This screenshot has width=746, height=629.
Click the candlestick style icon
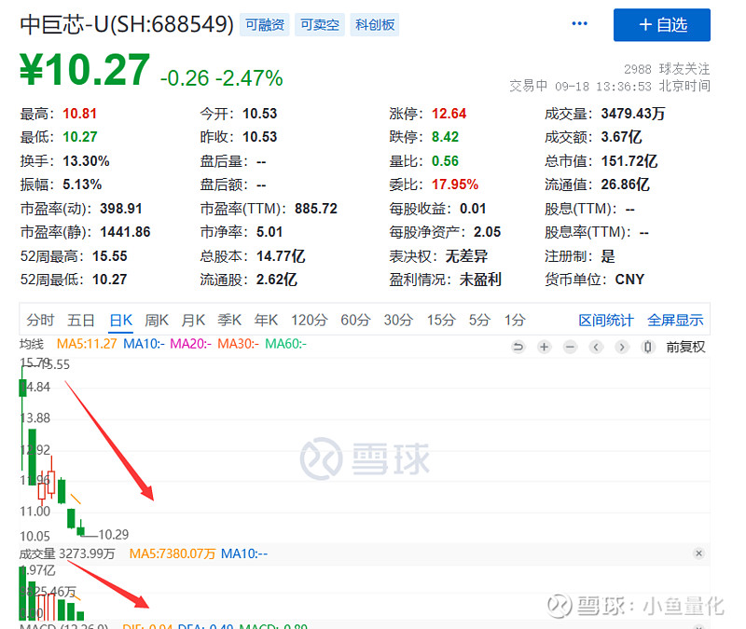click(647, 347)
